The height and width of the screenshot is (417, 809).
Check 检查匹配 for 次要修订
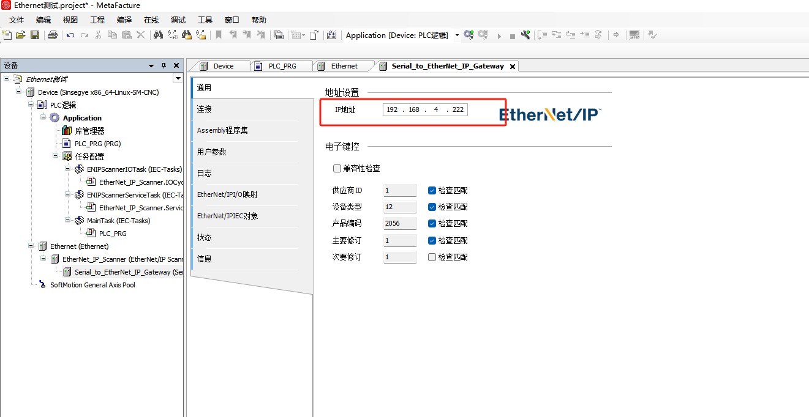[432, 257]
